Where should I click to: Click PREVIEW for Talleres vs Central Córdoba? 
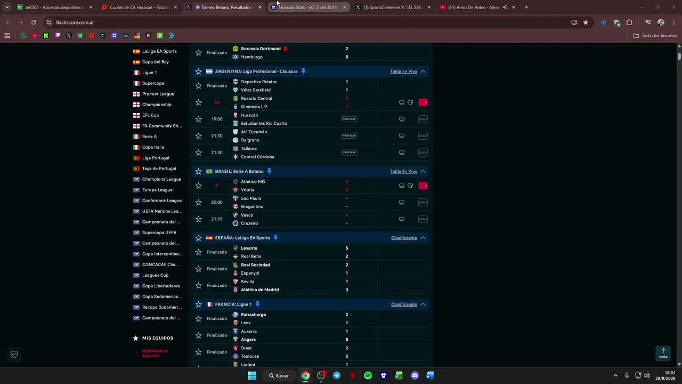pyautogui.click(x=349, y=153)
